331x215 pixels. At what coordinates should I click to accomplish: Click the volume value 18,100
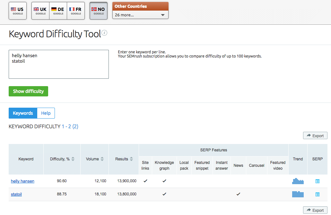pyautogui.click(x=100, y=194)
